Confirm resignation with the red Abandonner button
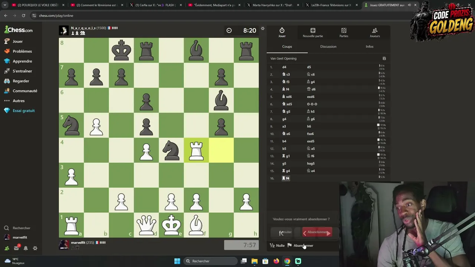Screen dimensions: 475x267 317,233
